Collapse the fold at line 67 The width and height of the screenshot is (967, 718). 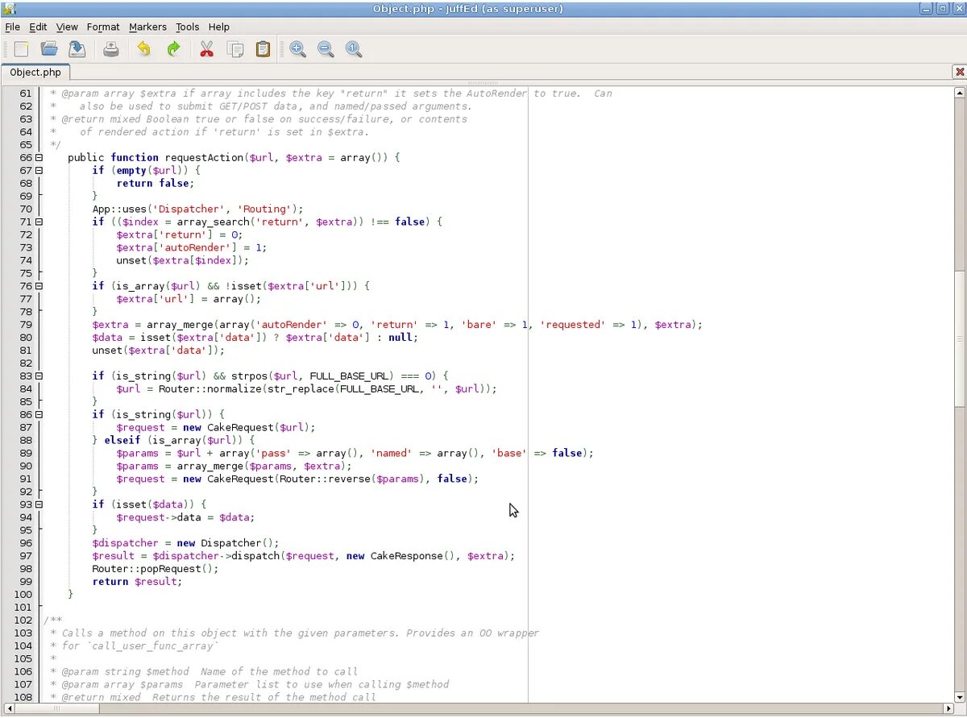coord(39,171)
